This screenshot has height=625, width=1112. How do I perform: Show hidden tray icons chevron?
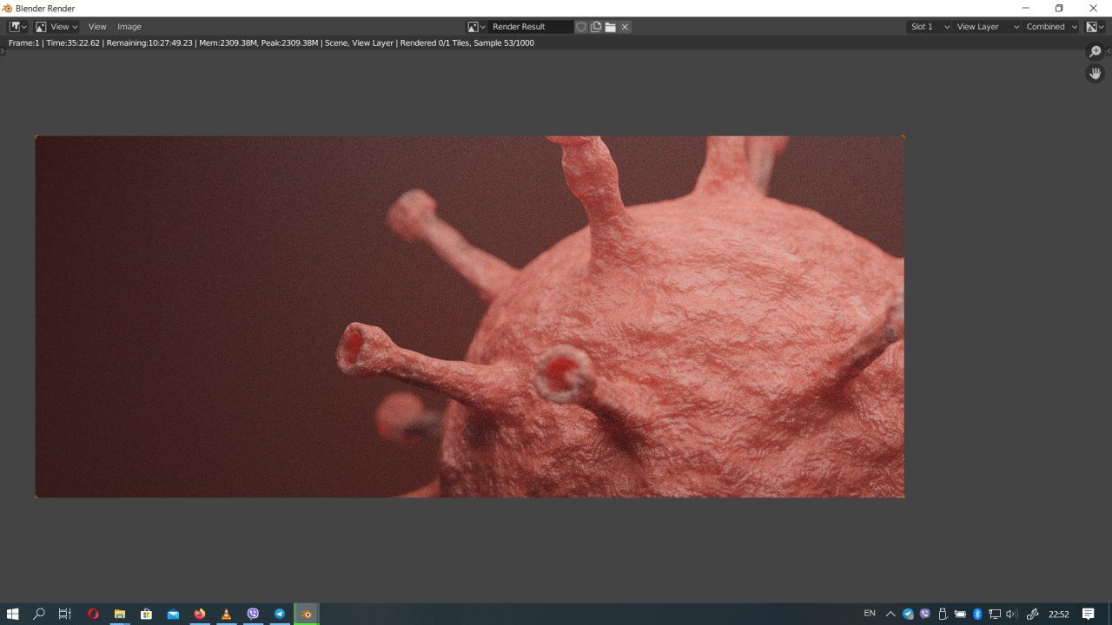click(890, 614)
